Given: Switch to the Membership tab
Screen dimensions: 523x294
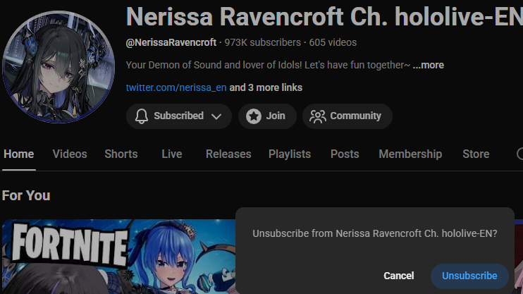Looking at the screenshot, I should [410, 154].
